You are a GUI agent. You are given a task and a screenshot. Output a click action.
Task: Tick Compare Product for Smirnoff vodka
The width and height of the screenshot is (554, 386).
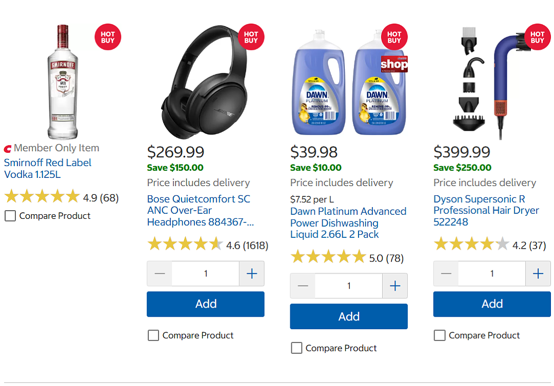click(x=10, y=216)
